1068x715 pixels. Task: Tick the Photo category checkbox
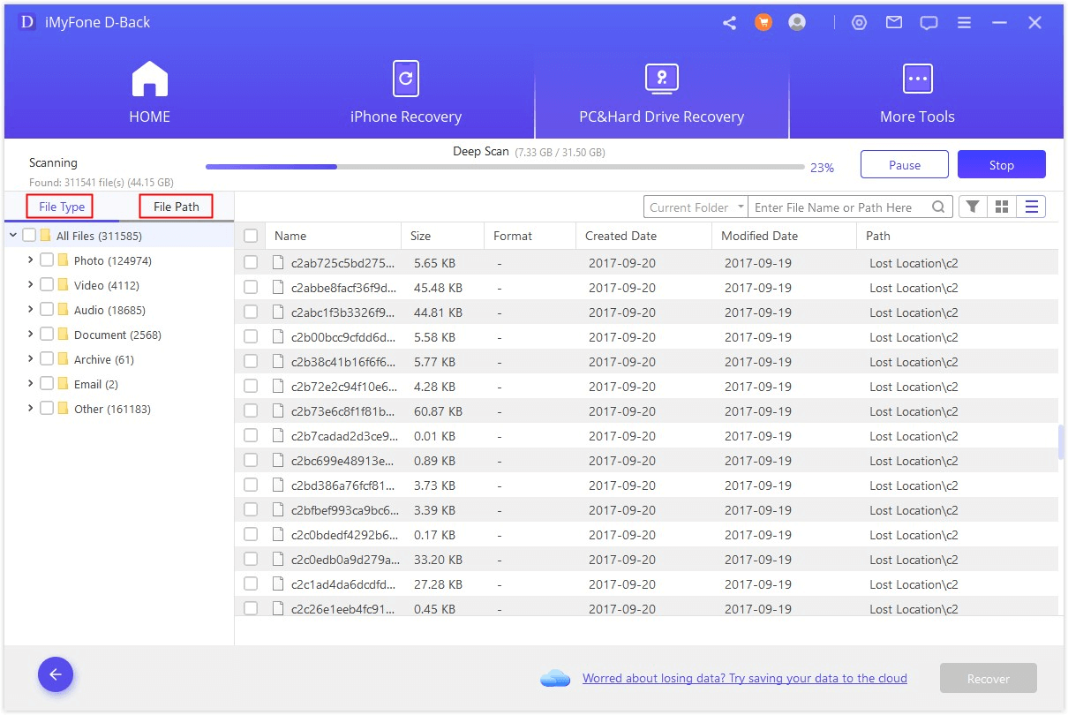(47, 260)
